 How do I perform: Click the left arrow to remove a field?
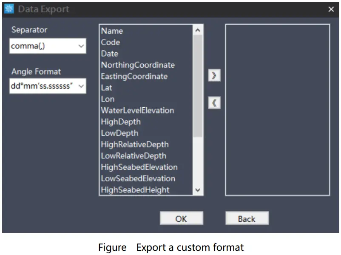pyautogui.click(x=214, y=103)
